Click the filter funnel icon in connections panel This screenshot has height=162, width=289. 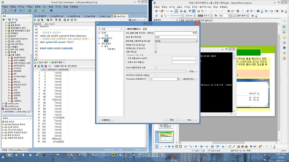(x=13, y=20)
